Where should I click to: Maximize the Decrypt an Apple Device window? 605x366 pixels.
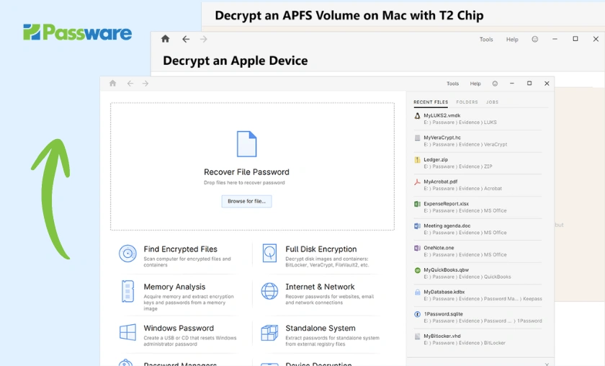(575, 39)
